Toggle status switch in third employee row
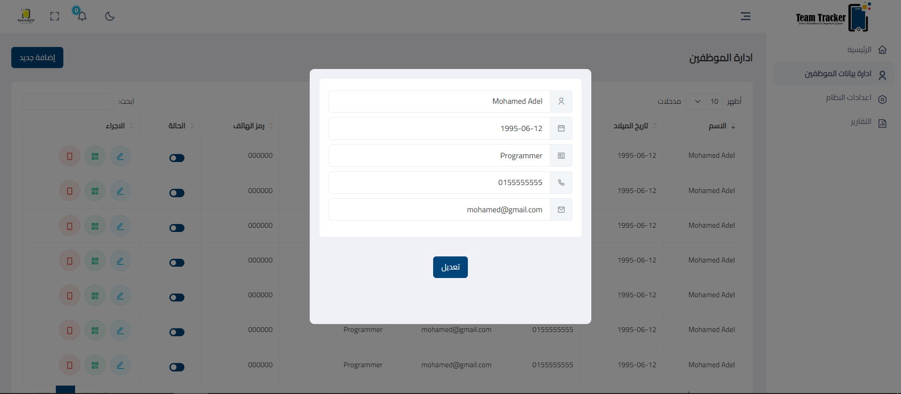This screenshot has height=394, width=901. (177, 228)
